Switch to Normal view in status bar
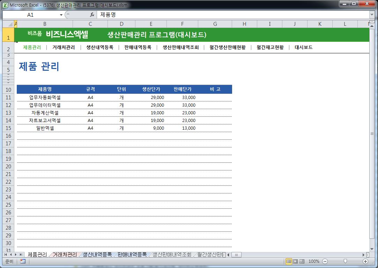378x268 pixels. 289,261
